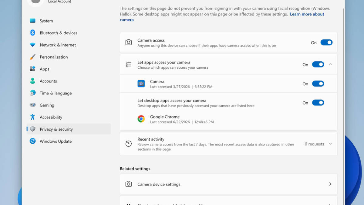Screen dimensions: 364x205
Task: Click the Network wifi icon in sidebar
Action: (x=33, y=45)
